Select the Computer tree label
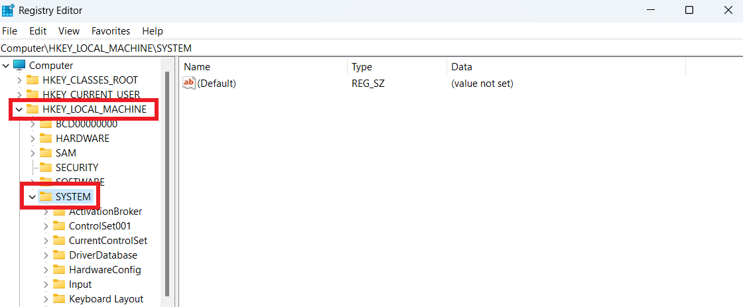This screenshot has width=743, height=307. click(x=51, y=66)
